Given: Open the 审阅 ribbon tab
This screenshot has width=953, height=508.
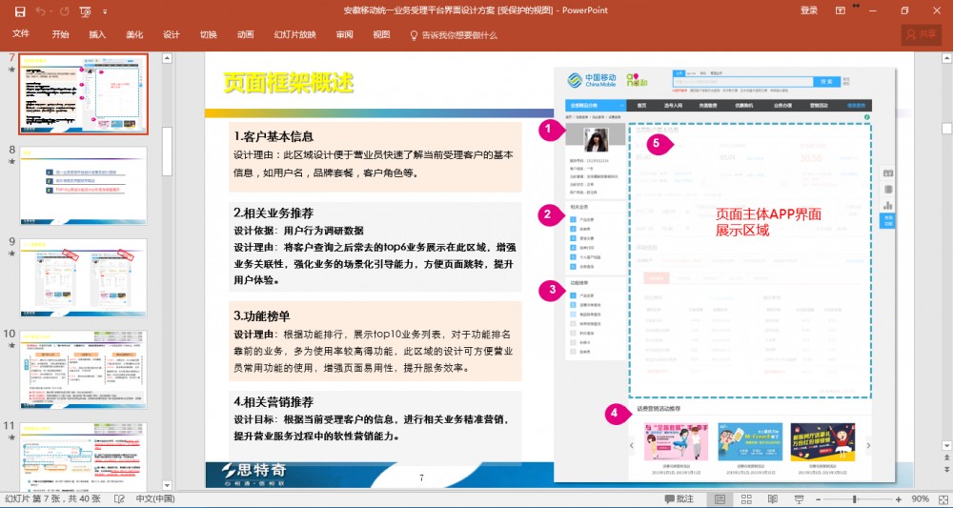Looking at the screenshot, I should pos(345,34).
